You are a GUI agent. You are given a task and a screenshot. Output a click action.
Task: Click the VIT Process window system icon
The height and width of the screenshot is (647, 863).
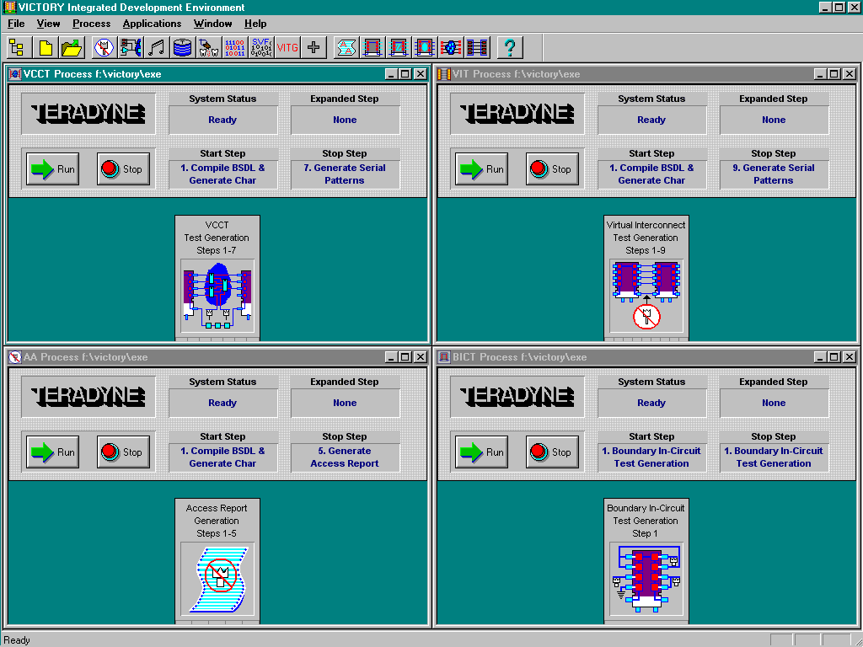click(x=443, y=74)
